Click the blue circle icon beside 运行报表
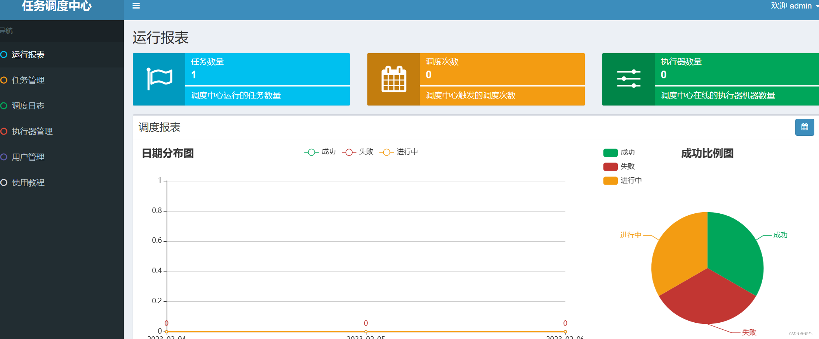The height and width of the screenshot is (339, 819). pos(4,55)
